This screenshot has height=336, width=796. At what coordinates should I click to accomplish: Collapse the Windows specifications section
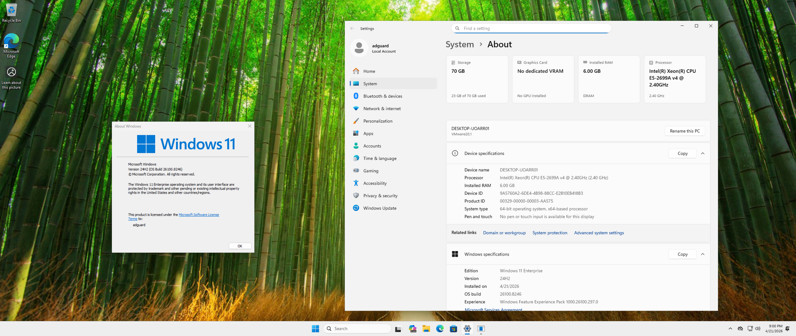(703, 254)
